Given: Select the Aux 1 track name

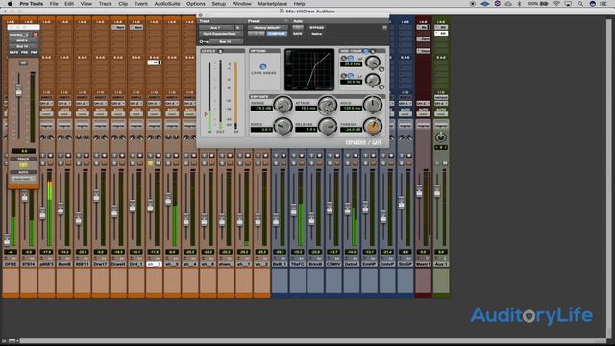Looking at the screenshot, I should pos(441,265).
